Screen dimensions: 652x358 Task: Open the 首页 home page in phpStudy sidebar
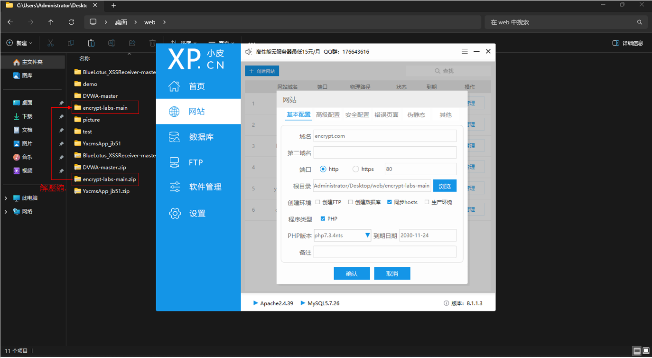pos(187,86)
